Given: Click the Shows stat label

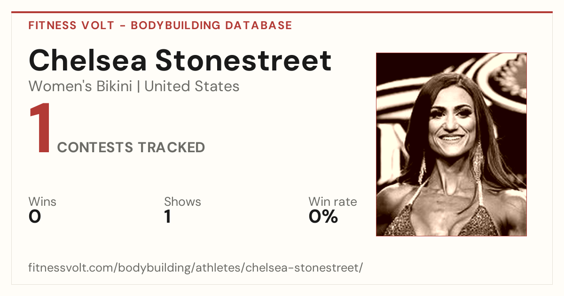Looking at the screenshot, I should (182, 202).
